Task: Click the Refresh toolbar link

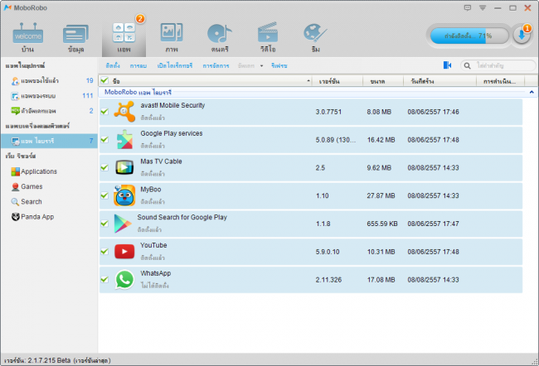Action: click(x=279, y=65)
